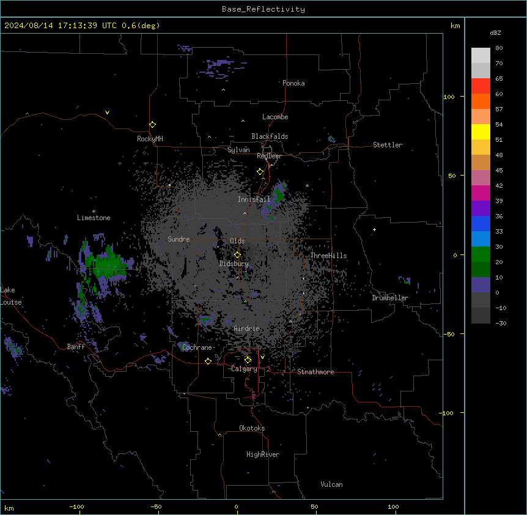This screenshot has height=515, width=527.
Task: Click the Ponoka city label
Action: (293, 83)
